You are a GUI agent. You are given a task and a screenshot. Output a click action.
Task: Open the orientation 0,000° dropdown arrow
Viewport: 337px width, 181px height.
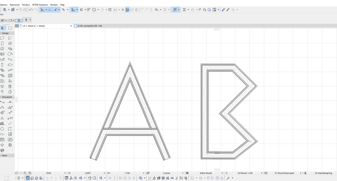coord(104,173)
